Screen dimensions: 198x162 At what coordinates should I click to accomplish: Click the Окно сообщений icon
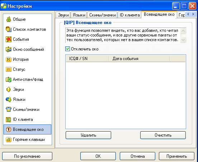click(9, 49)
